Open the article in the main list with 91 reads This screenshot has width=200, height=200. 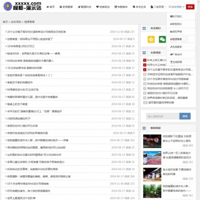tap(22, 126)
